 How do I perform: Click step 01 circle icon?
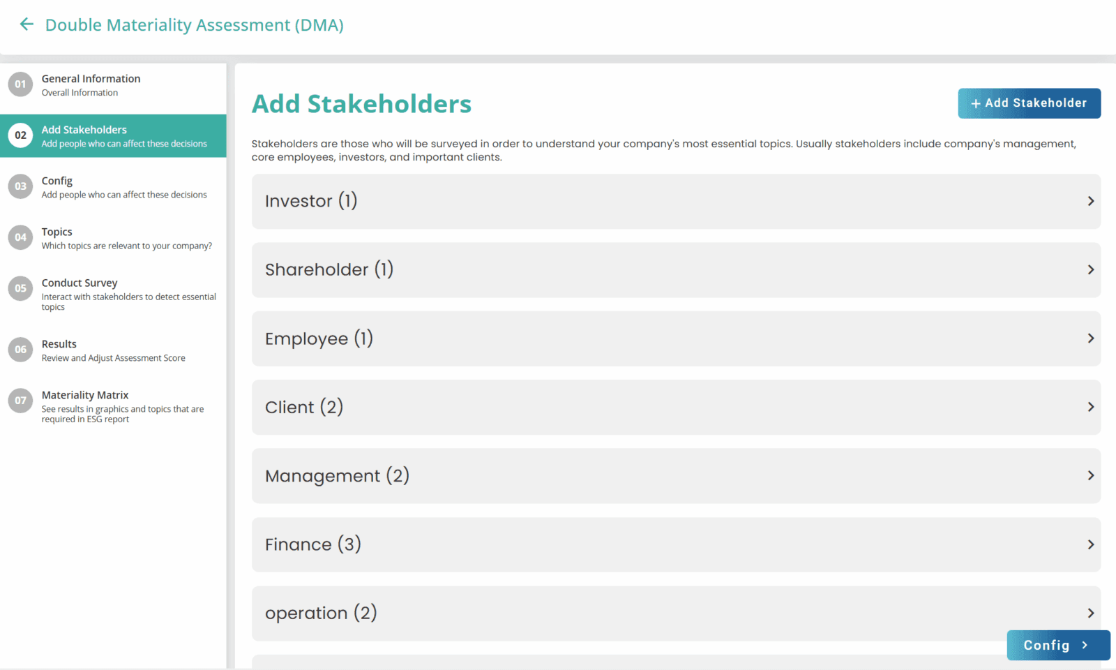20,84
